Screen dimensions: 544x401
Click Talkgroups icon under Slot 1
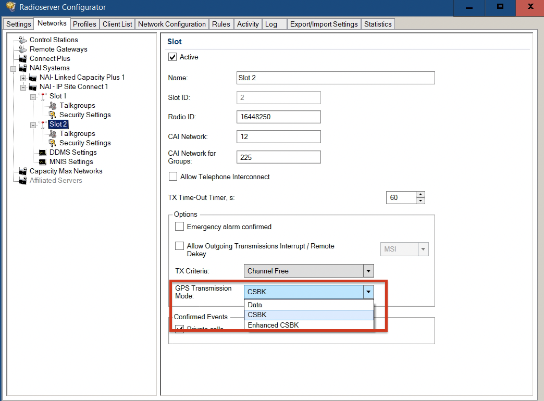click(x=53, y=105)
